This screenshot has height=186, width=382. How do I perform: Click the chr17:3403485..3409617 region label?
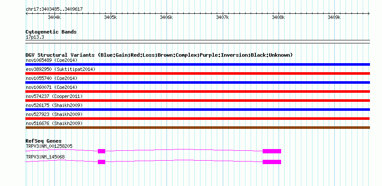pyautogui.click(x=54, y=9)
